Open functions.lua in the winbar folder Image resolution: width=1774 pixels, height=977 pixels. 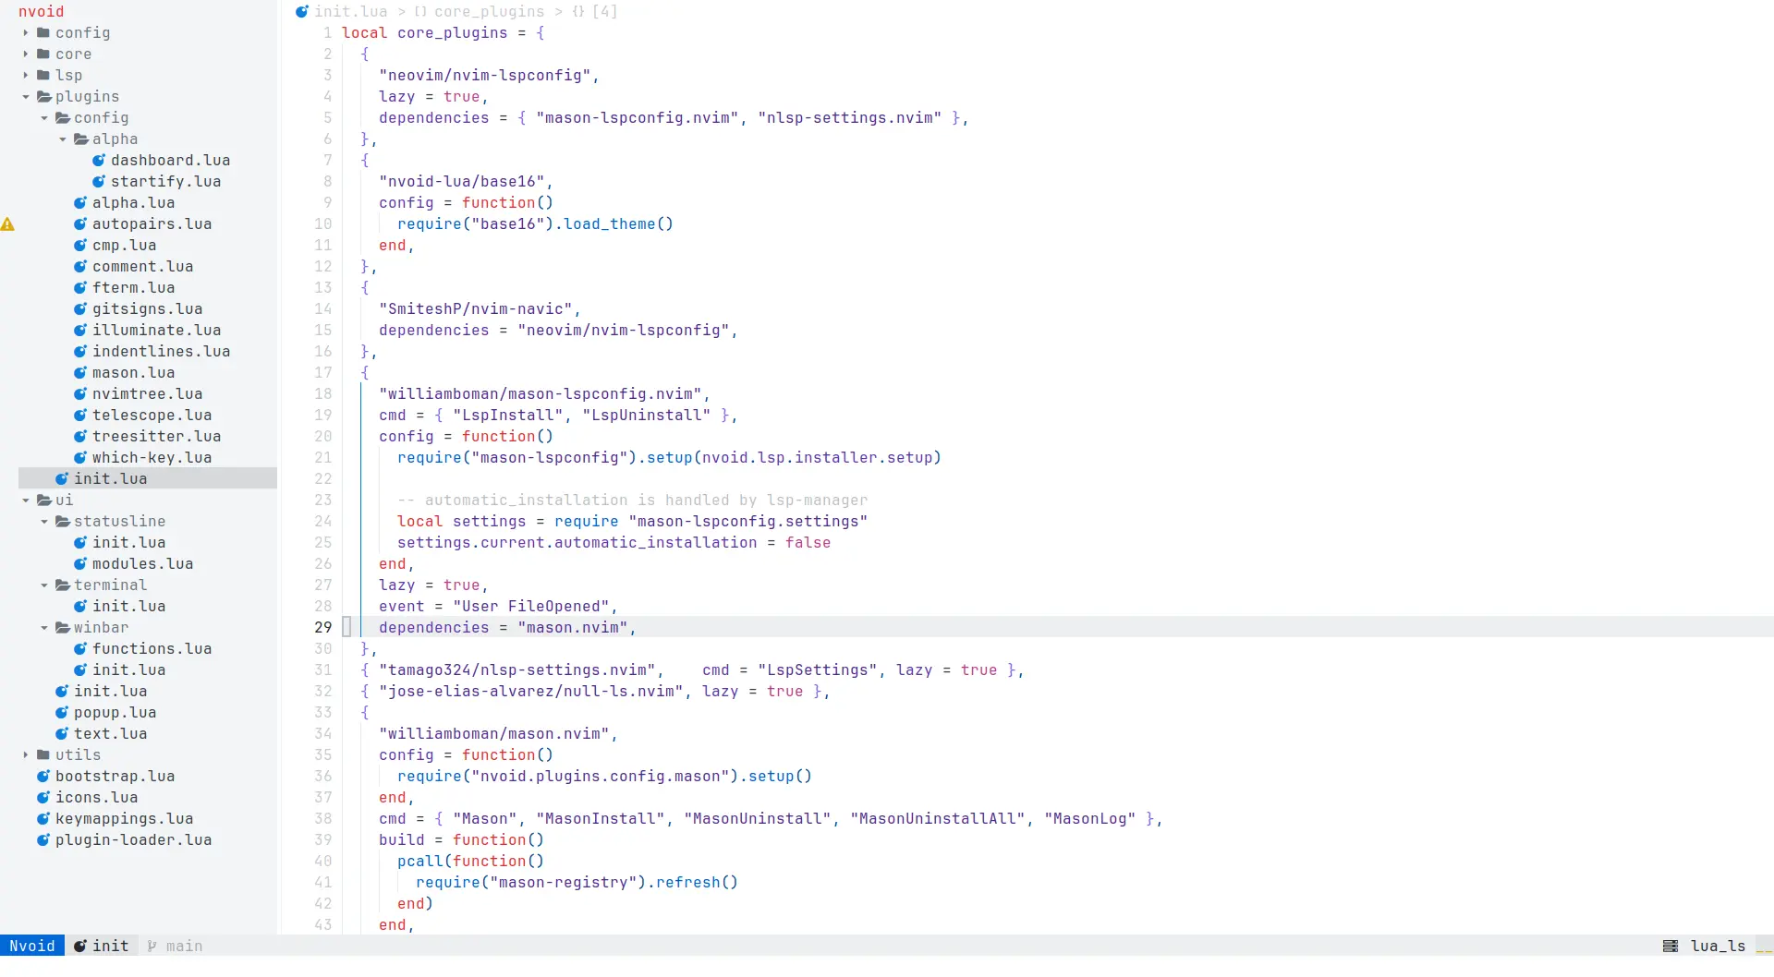click(152, 649)
